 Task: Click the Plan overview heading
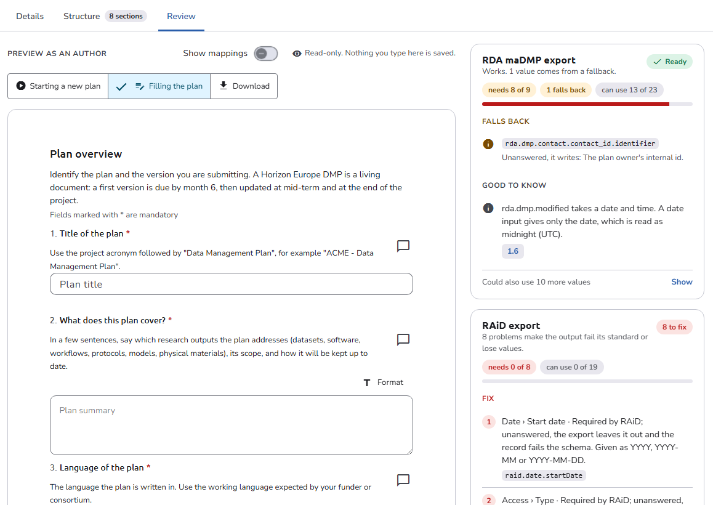point(86,154)
